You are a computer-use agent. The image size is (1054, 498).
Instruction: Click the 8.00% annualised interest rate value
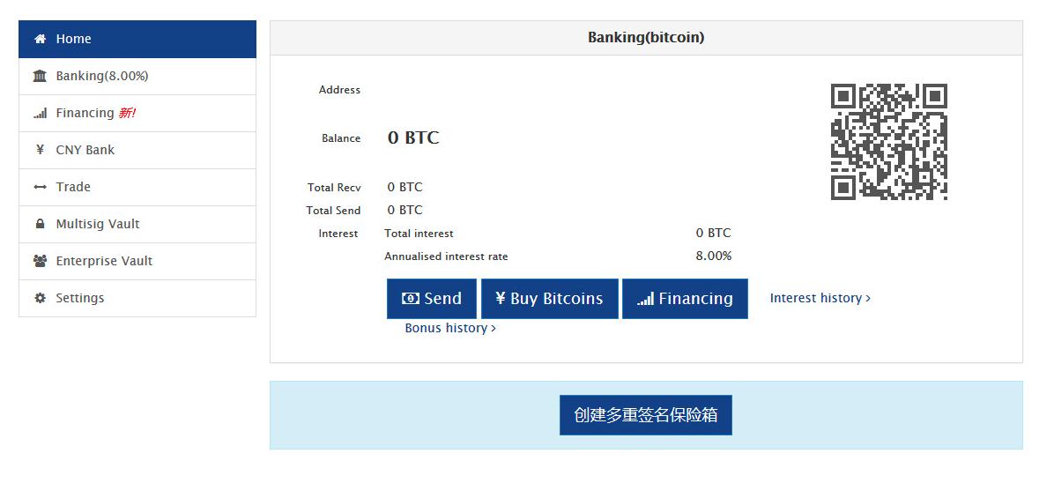714,256
